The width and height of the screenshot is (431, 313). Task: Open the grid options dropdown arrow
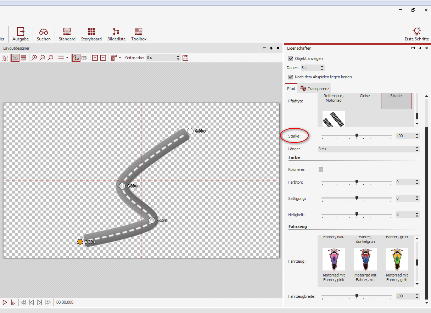tap(67, 58)
